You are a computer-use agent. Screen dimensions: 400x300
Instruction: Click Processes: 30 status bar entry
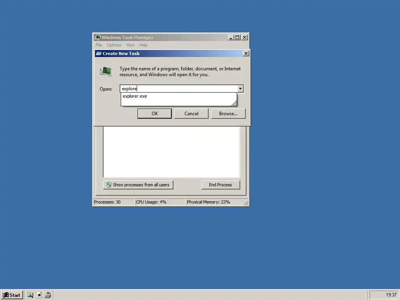(x=114, y=202)
